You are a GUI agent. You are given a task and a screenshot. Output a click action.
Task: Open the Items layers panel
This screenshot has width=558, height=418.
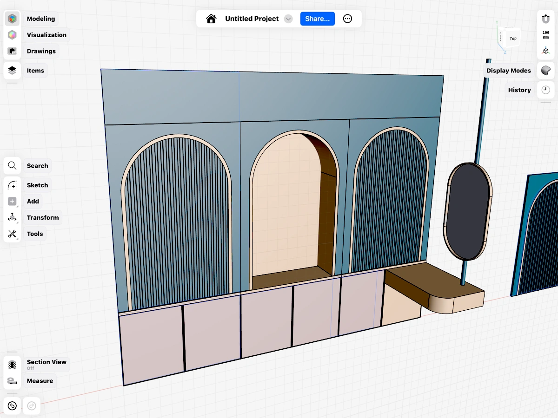[x=13, y=71]
